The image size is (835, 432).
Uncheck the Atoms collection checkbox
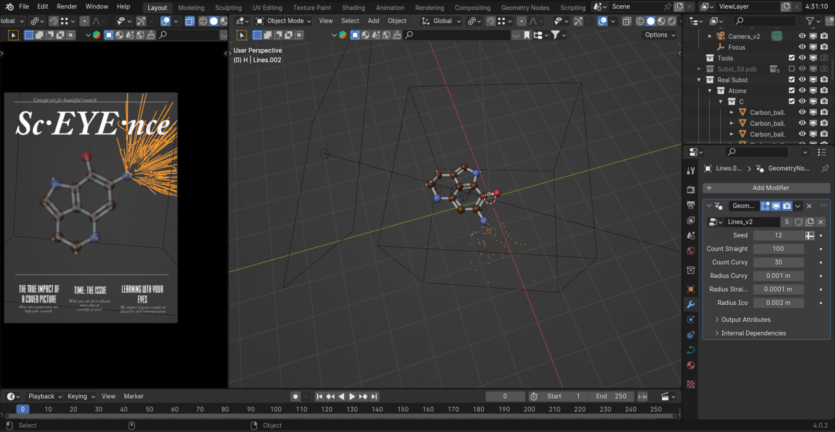coord(792,91)
